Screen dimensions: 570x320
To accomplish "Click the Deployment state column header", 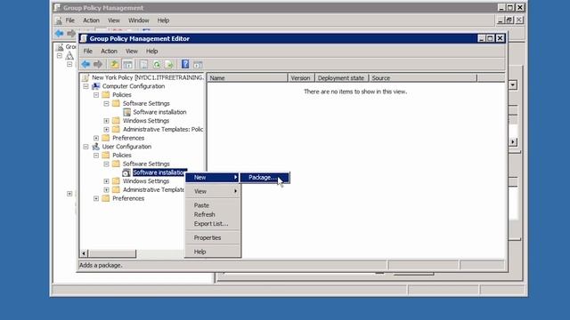I will 341,78.
